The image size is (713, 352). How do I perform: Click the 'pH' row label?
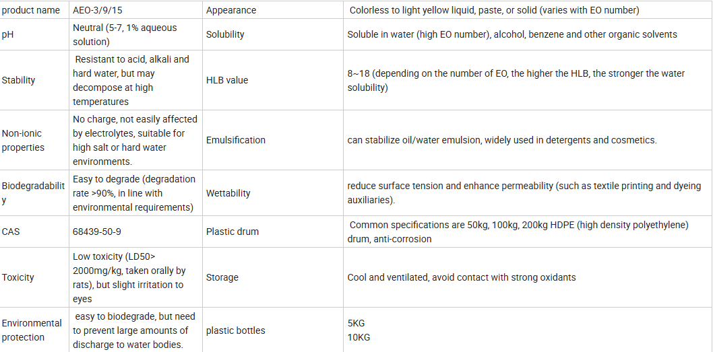coord(8,34)
